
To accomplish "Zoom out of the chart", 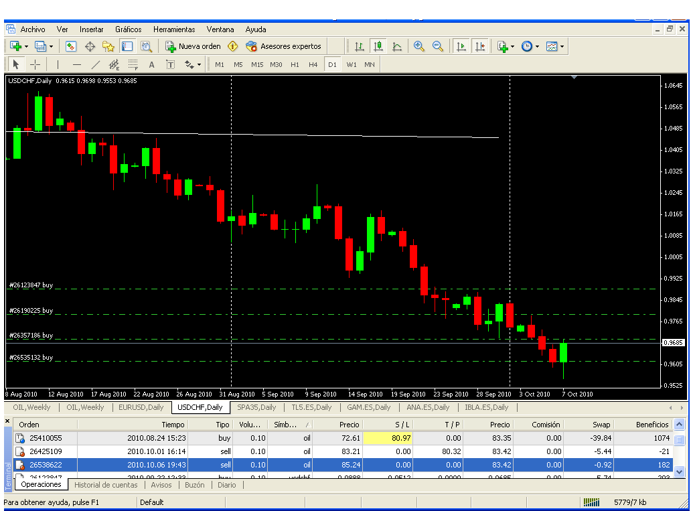I will pos(438,46).
